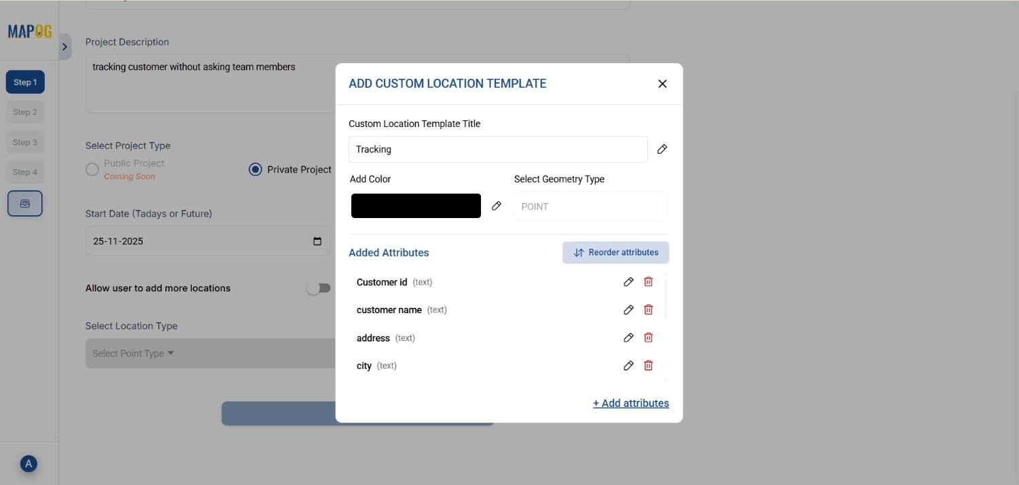The width and height of the screenshot is (1019, 485).
Task: Edit the Customer id attribute with its pencil icon
Action: click(628, 281)
